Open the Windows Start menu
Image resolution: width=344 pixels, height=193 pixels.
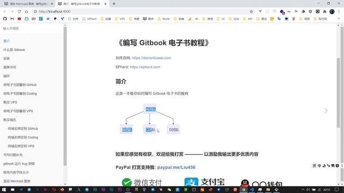click(x=4, y=189)
